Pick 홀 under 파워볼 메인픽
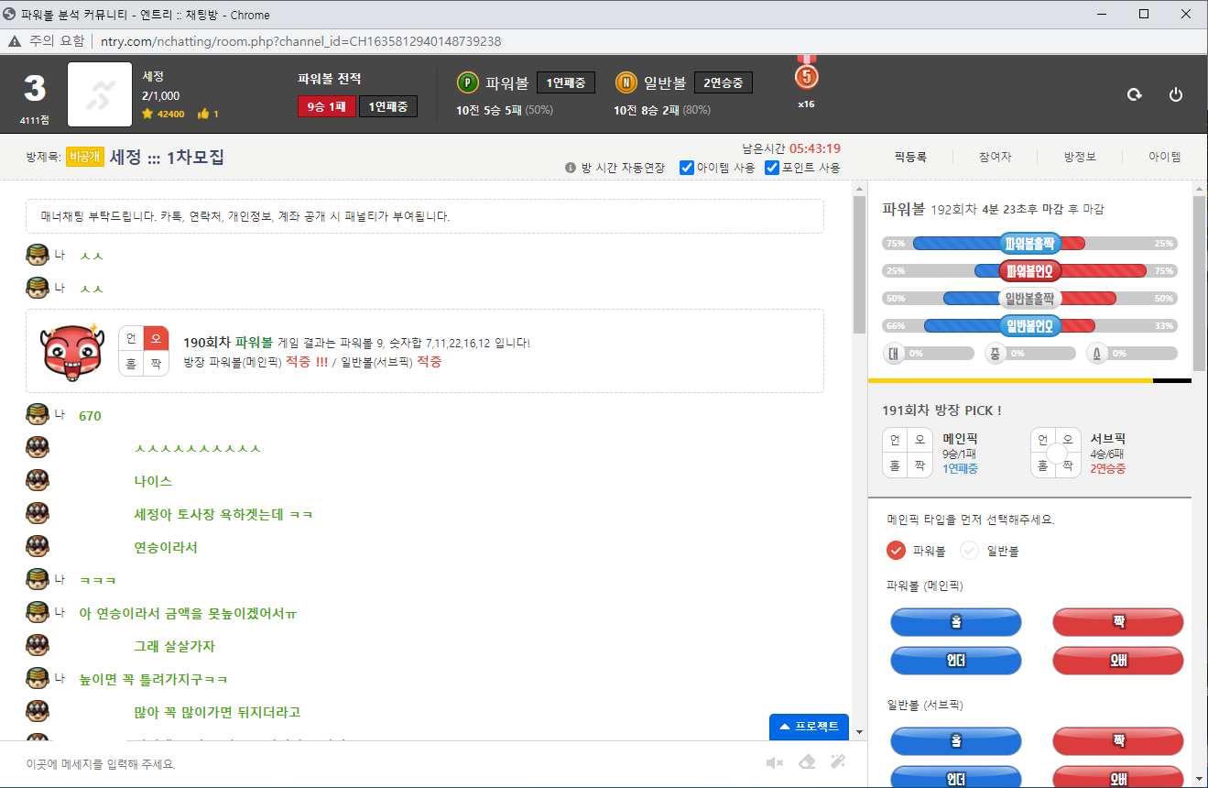This screenshot has height=788, width=1208. pos(955,622)
